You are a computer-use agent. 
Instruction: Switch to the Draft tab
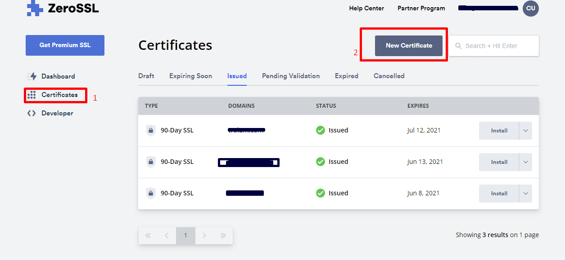pos(146,76)
